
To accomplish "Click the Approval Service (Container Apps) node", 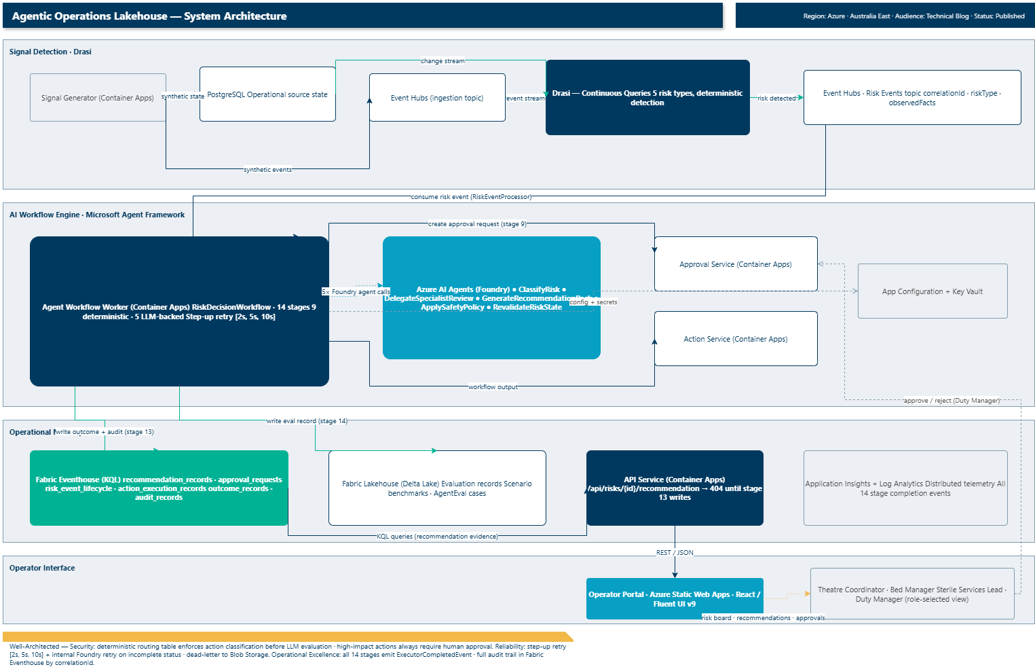I will (736, 264).
